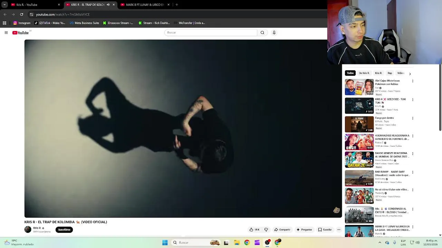Save video using Guardar

pos(325,230)
